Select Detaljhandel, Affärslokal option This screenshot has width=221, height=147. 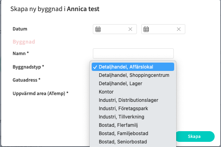coord(133,67)
